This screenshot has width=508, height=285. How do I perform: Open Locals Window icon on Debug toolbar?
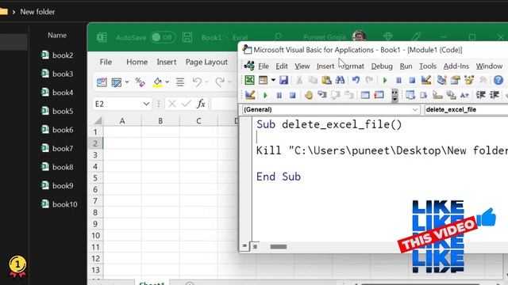(x=365, y=95)
